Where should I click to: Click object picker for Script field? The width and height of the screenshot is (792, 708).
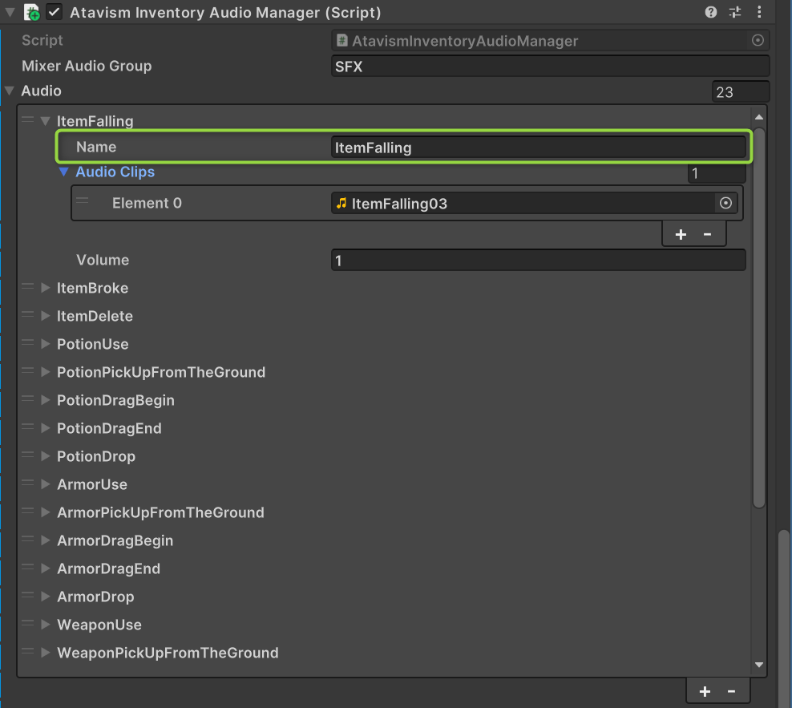758,41
